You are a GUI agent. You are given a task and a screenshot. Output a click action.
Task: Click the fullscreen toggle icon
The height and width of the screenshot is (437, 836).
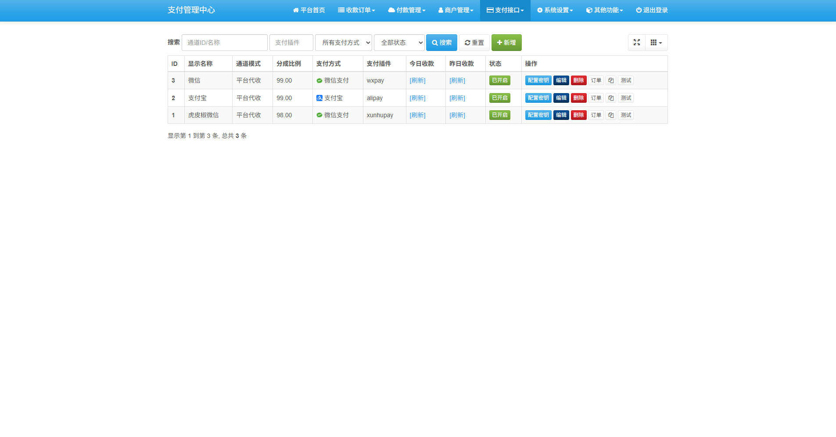[636, 43]
